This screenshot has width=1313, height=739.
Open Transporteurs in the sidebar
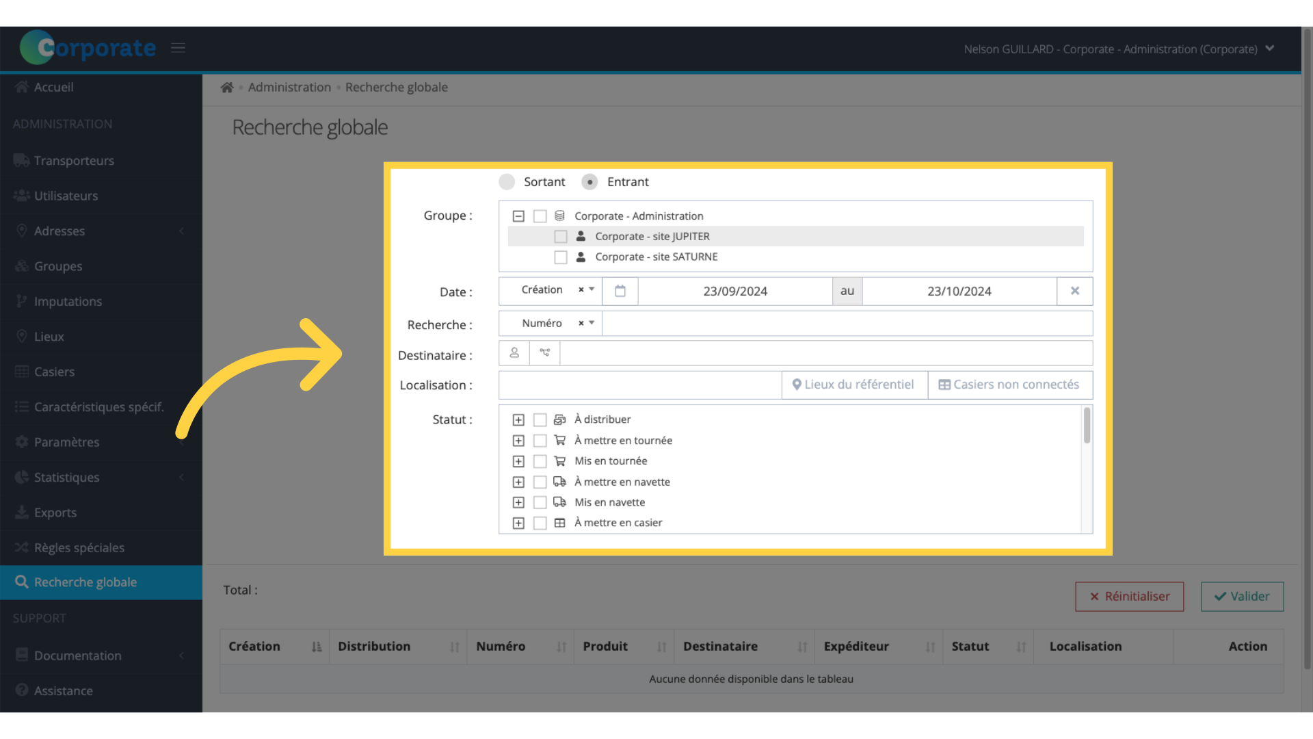tap(101, 161)
